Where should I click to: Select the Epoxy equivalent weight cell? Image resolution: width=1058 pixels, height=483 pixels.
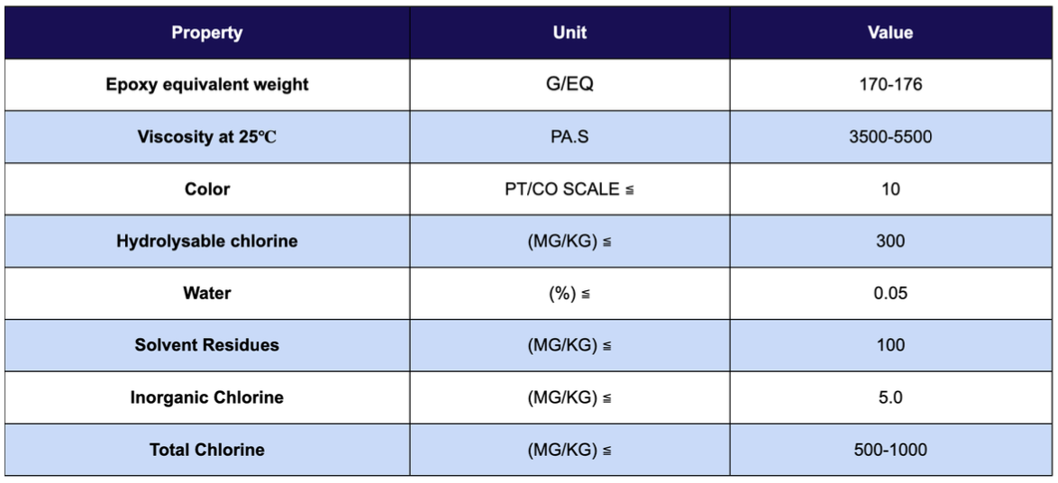point(207,85)
